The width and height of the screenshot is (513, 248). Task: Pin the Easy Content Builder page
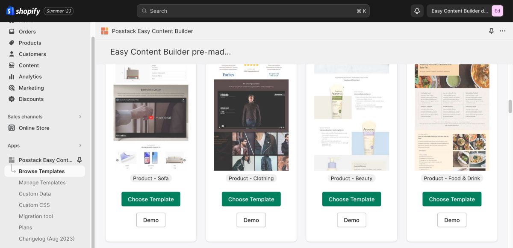[491, 31]
